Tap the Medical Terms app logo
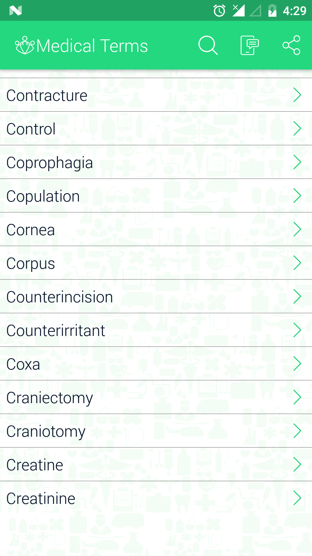 coord(25,45)
